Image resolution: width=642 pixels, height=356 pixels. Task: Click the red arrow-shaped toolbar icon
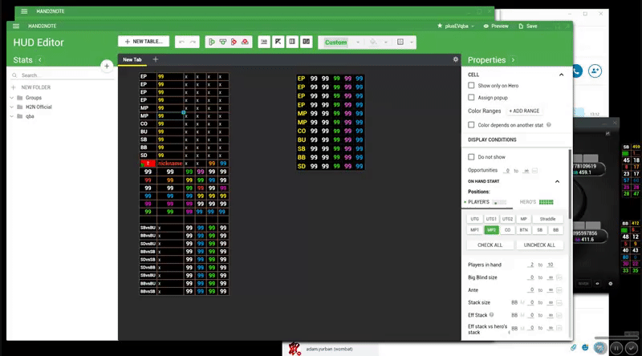pos(234,42)
